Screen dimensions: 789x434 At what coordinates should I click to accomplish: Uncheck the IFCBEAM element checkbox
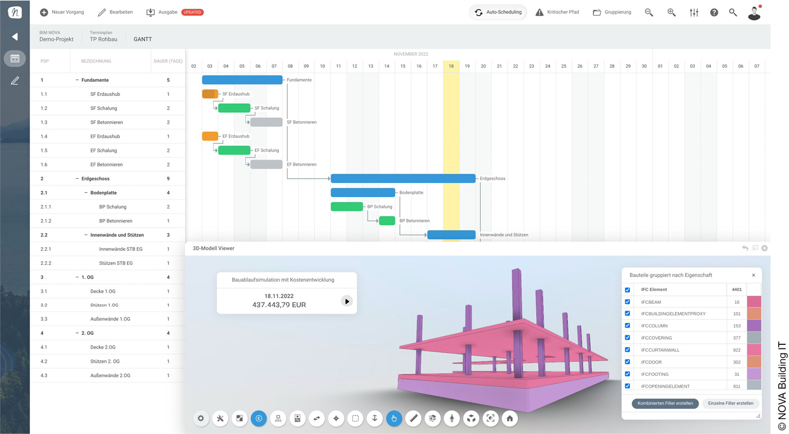[627, 302]
